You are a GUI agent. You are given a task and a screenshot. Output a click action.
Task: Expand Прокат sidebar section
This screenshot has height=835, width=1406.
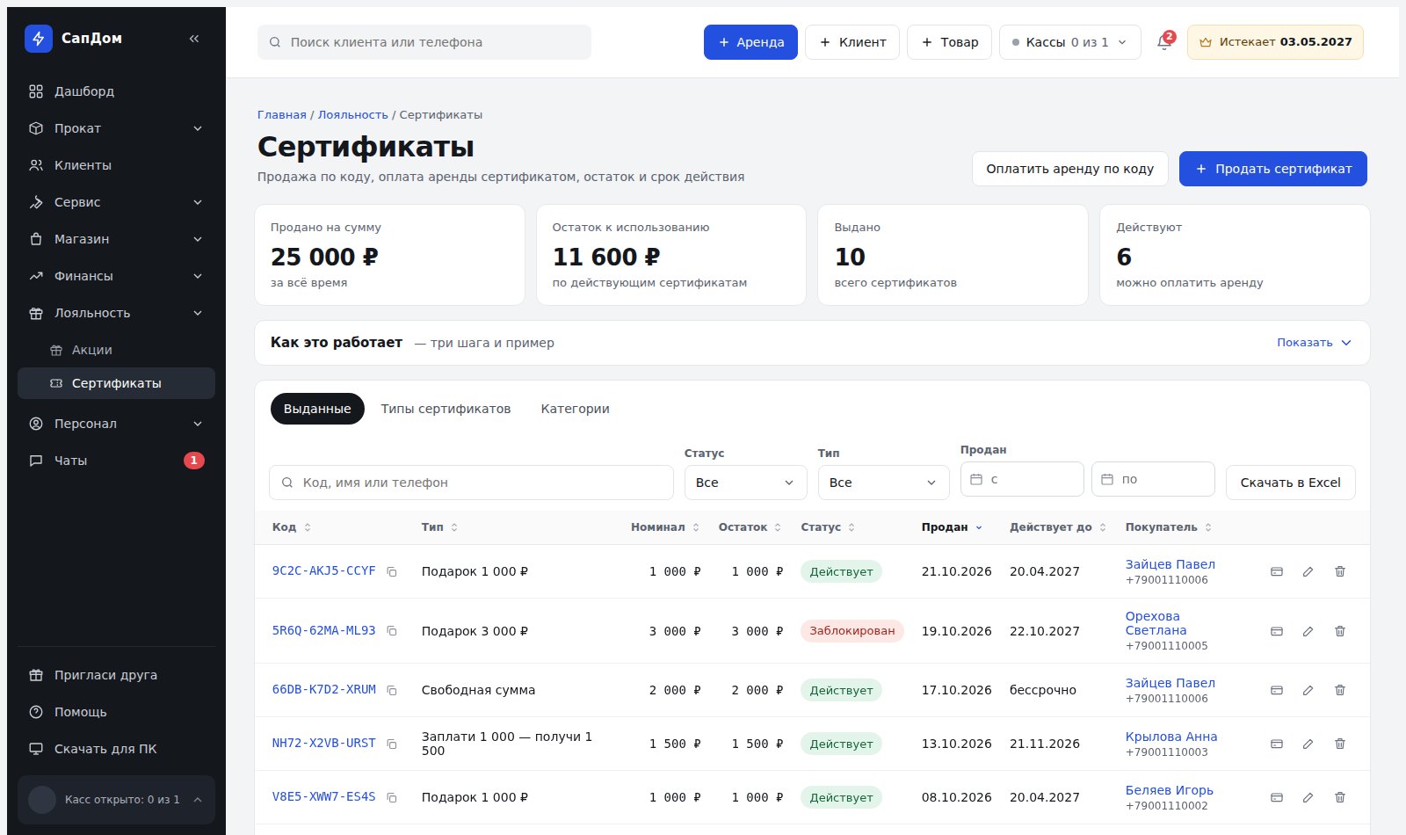(116, 128)
